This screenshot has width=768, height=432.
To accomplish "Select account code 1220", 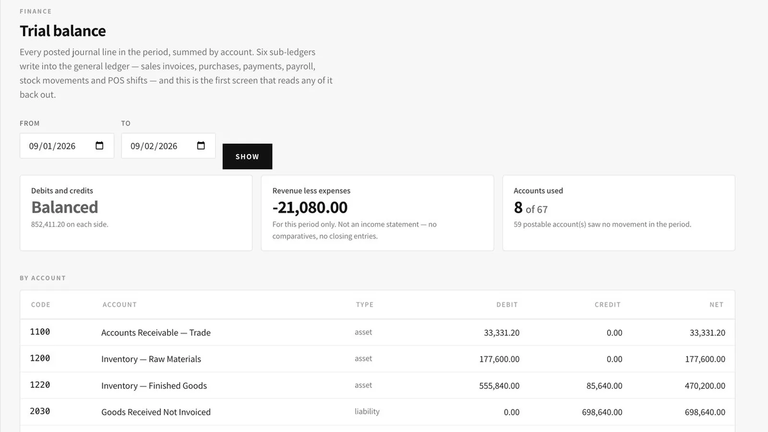I will [x=40, y=385].
